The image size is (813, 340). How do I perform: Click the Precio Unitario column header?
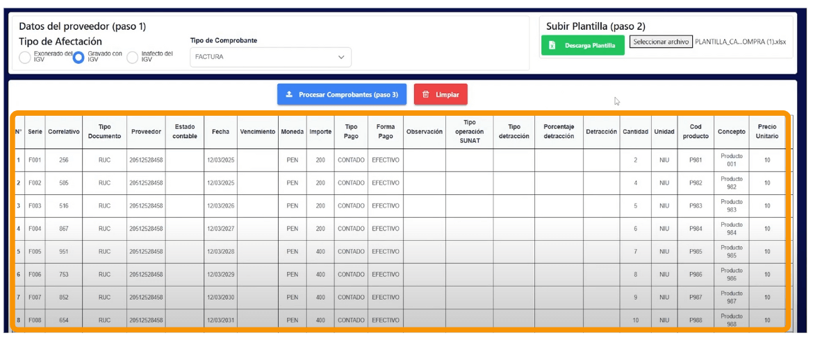(x=767, y=132)
